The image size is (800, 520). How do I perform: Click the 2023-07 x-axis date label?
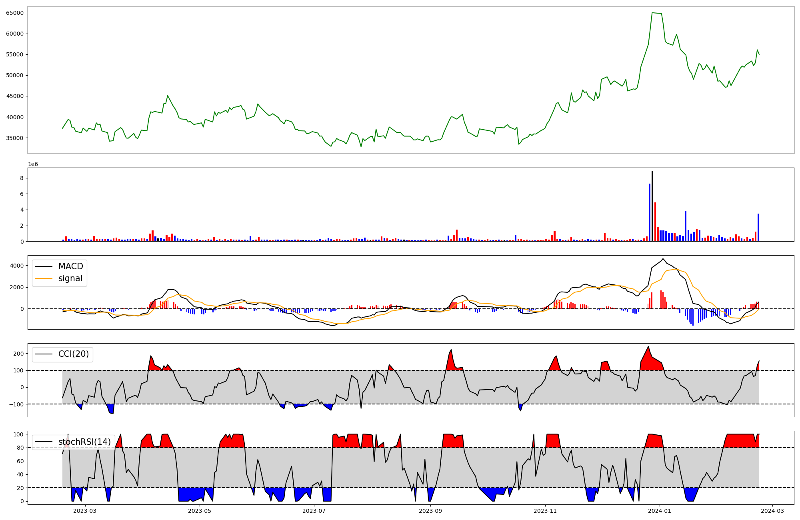(314, 511)
